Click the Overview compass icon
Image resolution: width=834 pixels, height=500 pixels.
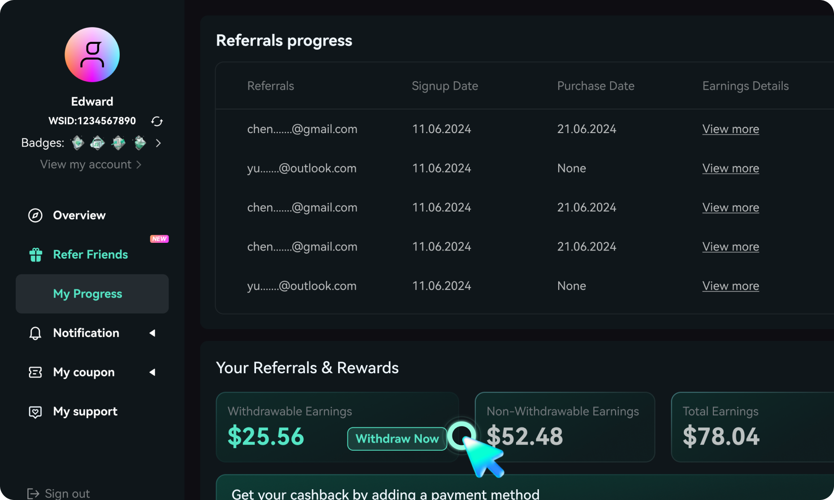pyautogui.click(x=35, y=216)
